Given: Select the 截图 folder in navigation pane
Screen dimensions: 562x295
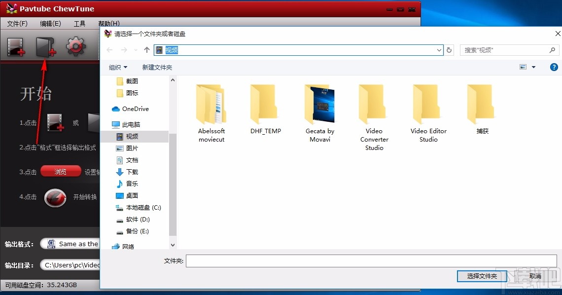Looking at the screenshot, I should (128, 81).
